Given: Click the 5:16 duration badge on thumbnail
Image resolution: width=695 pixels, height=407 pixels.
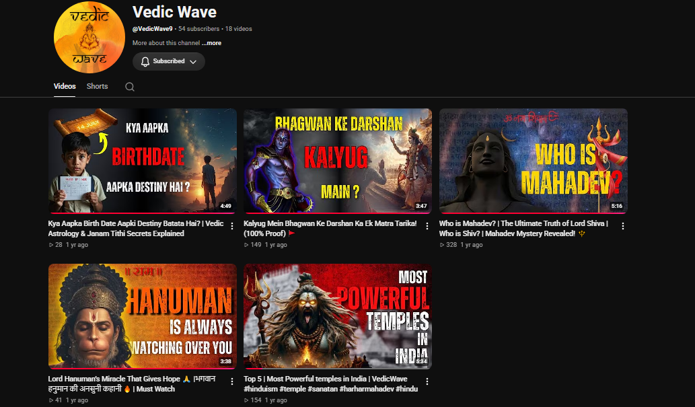Looking at the screenshot, I should (616, 206).
